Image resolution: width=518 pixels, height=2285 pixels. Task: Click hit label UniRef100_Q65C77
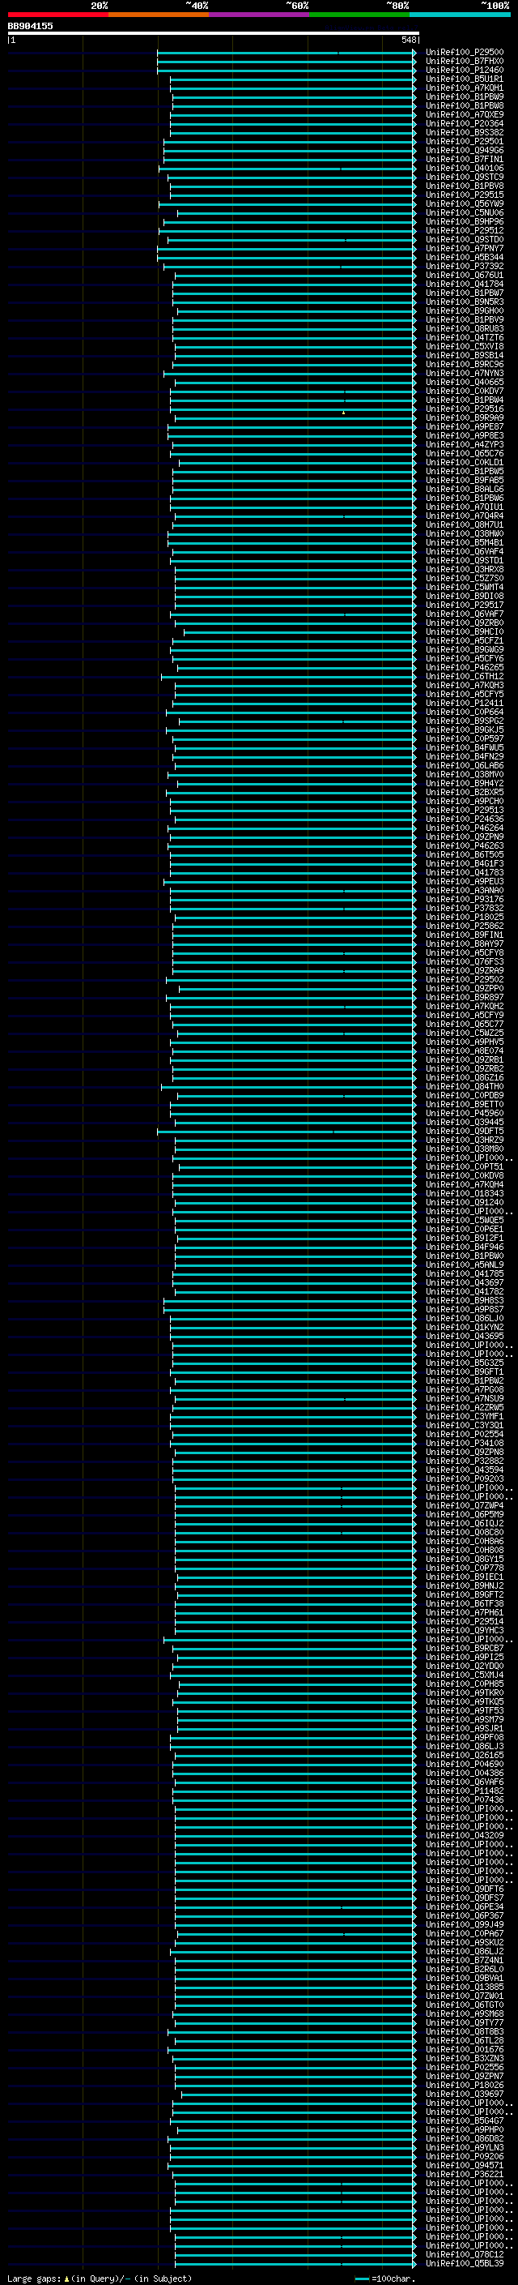coord(464,1025)
